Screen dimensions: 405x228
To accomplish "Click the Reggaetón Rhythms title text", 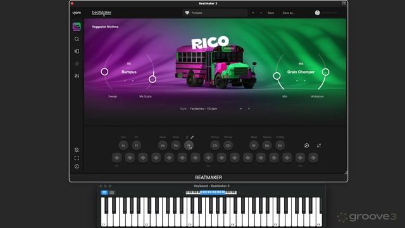I will click(x=105, y=27).
